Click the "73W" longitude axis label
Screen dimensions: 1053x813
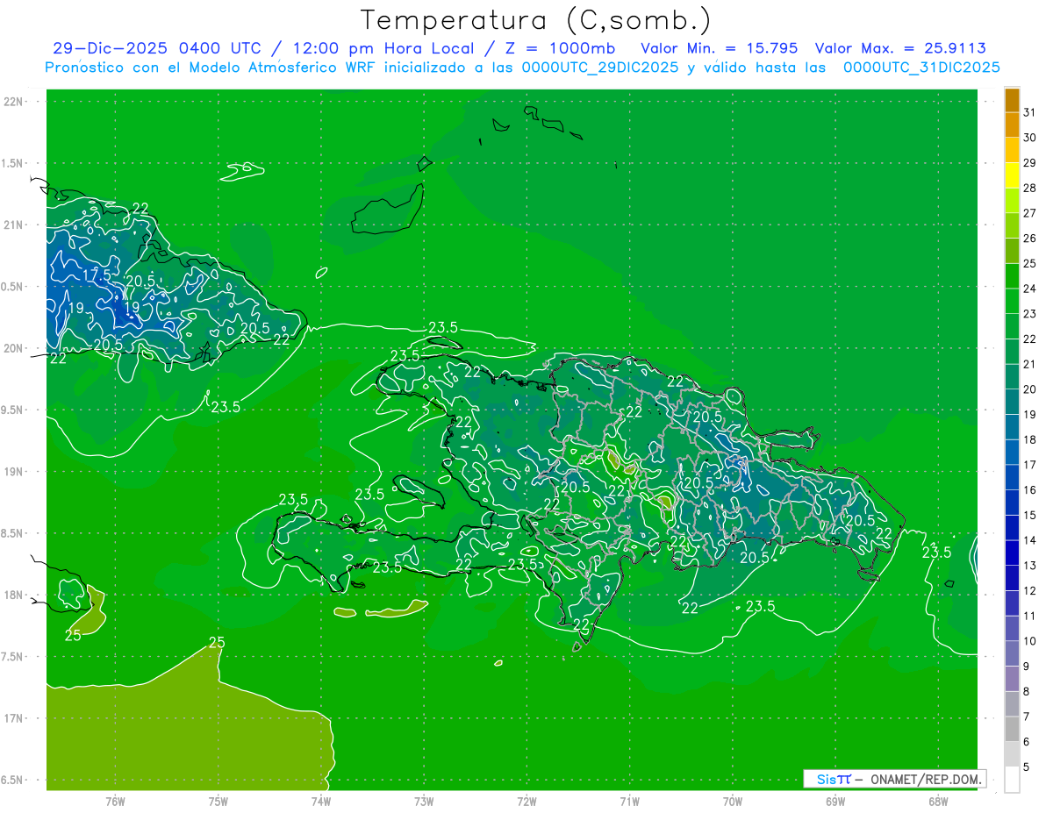point(424,801)
